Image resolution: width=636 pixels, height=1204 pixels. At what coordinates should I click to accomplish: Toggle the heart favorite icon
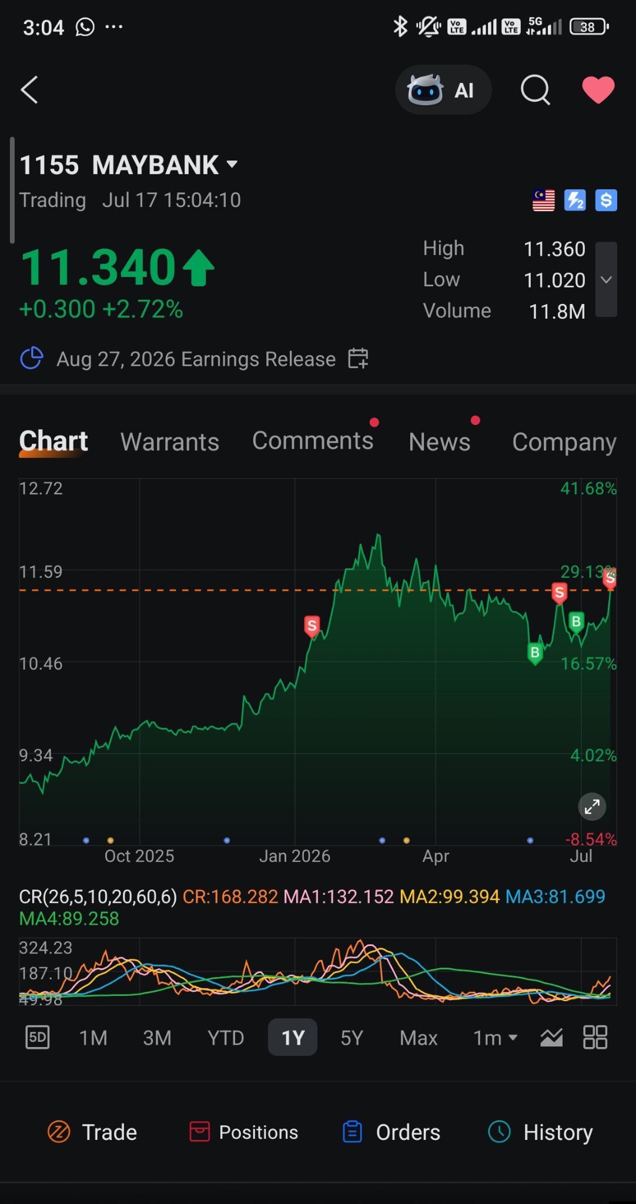click(598, 90)
